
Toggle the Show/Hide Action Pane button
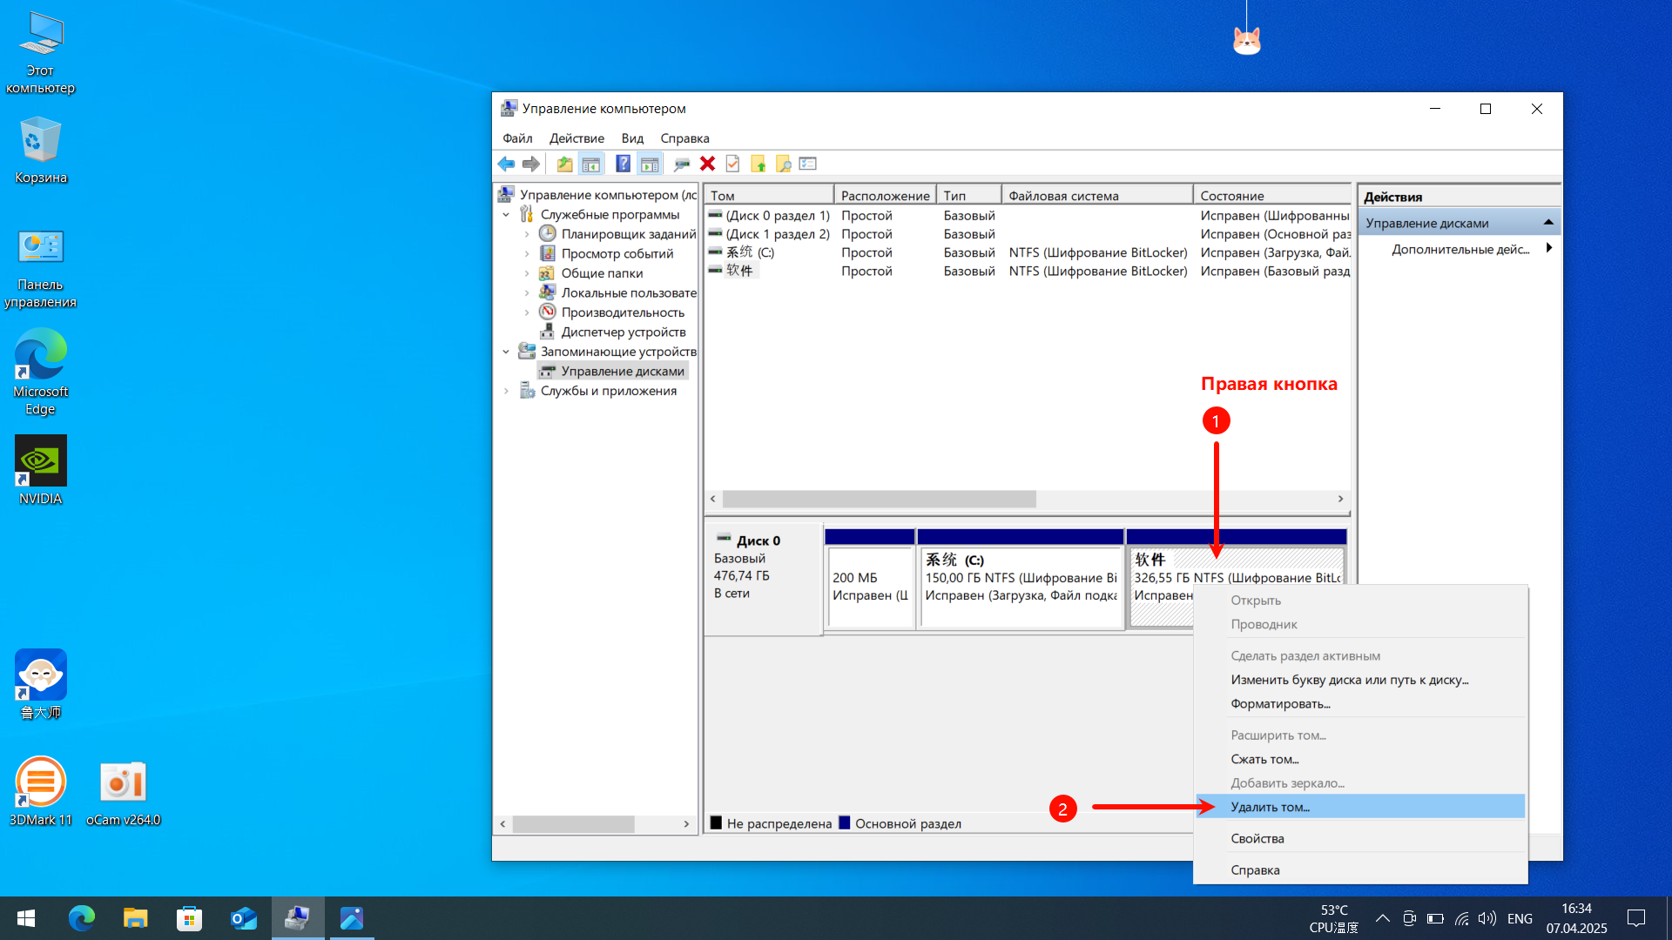click(x=650, y=164)
